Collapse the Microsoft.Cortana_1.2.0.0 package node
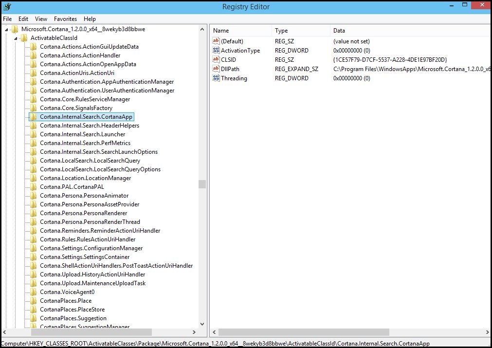This screenshot has width=492, height=348. (6, 30)
